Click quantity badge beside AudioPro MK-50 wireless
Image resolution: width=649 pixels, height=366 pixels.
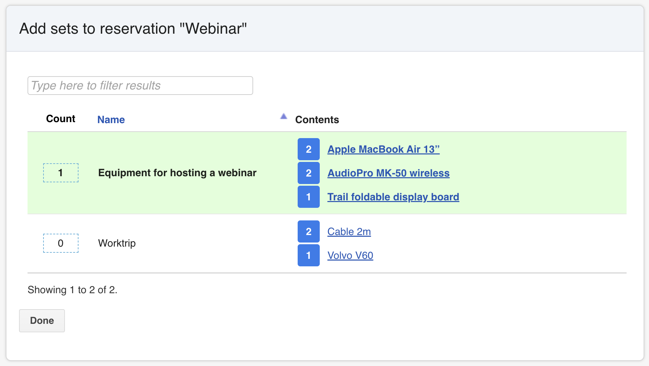[309, 173]
